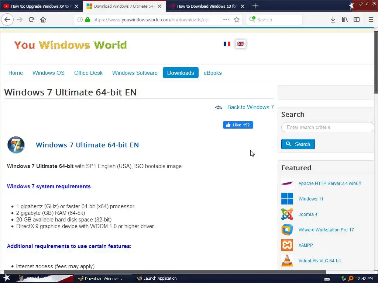Image resolution: width=378 pixels, height=283 pixels.
Task: Focus the Enter search criteria field
Action: (x=328, y=127)
